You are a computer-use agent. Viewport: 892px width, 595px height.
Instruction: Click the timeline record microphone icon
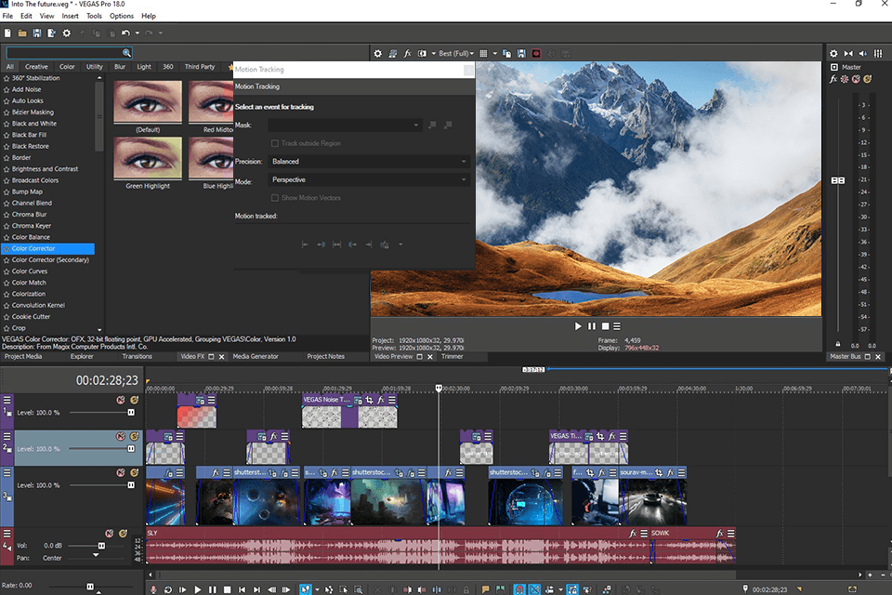click(154, 589)
